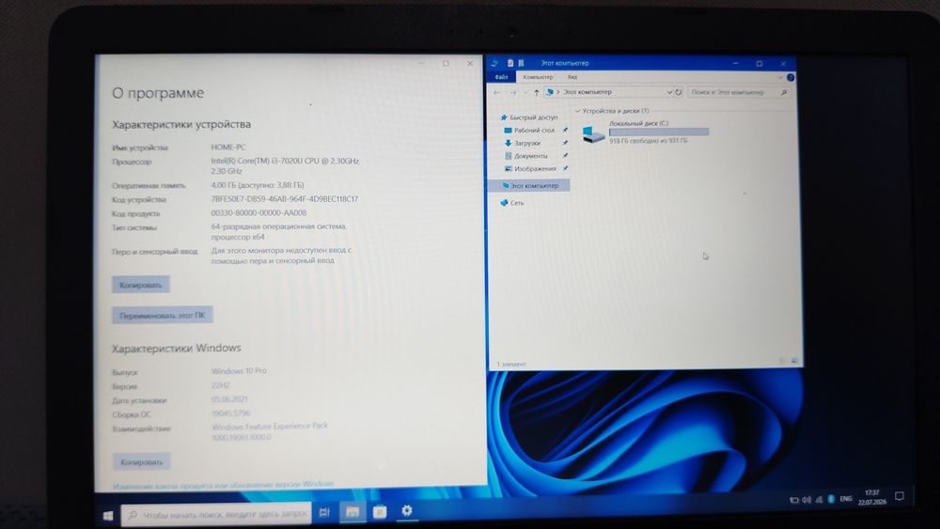Screen dimensions: 940x529
Task: Open the Компьютер ribbon tab
Action: [x=538, y=77]
